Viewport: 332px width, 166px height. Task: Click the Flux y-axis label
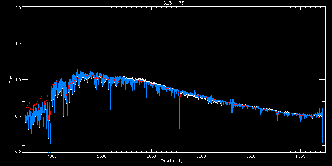11,80
